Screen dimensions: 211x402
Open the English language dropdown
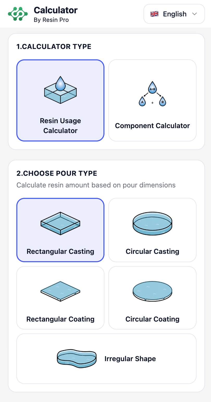(x=174, y=14)
